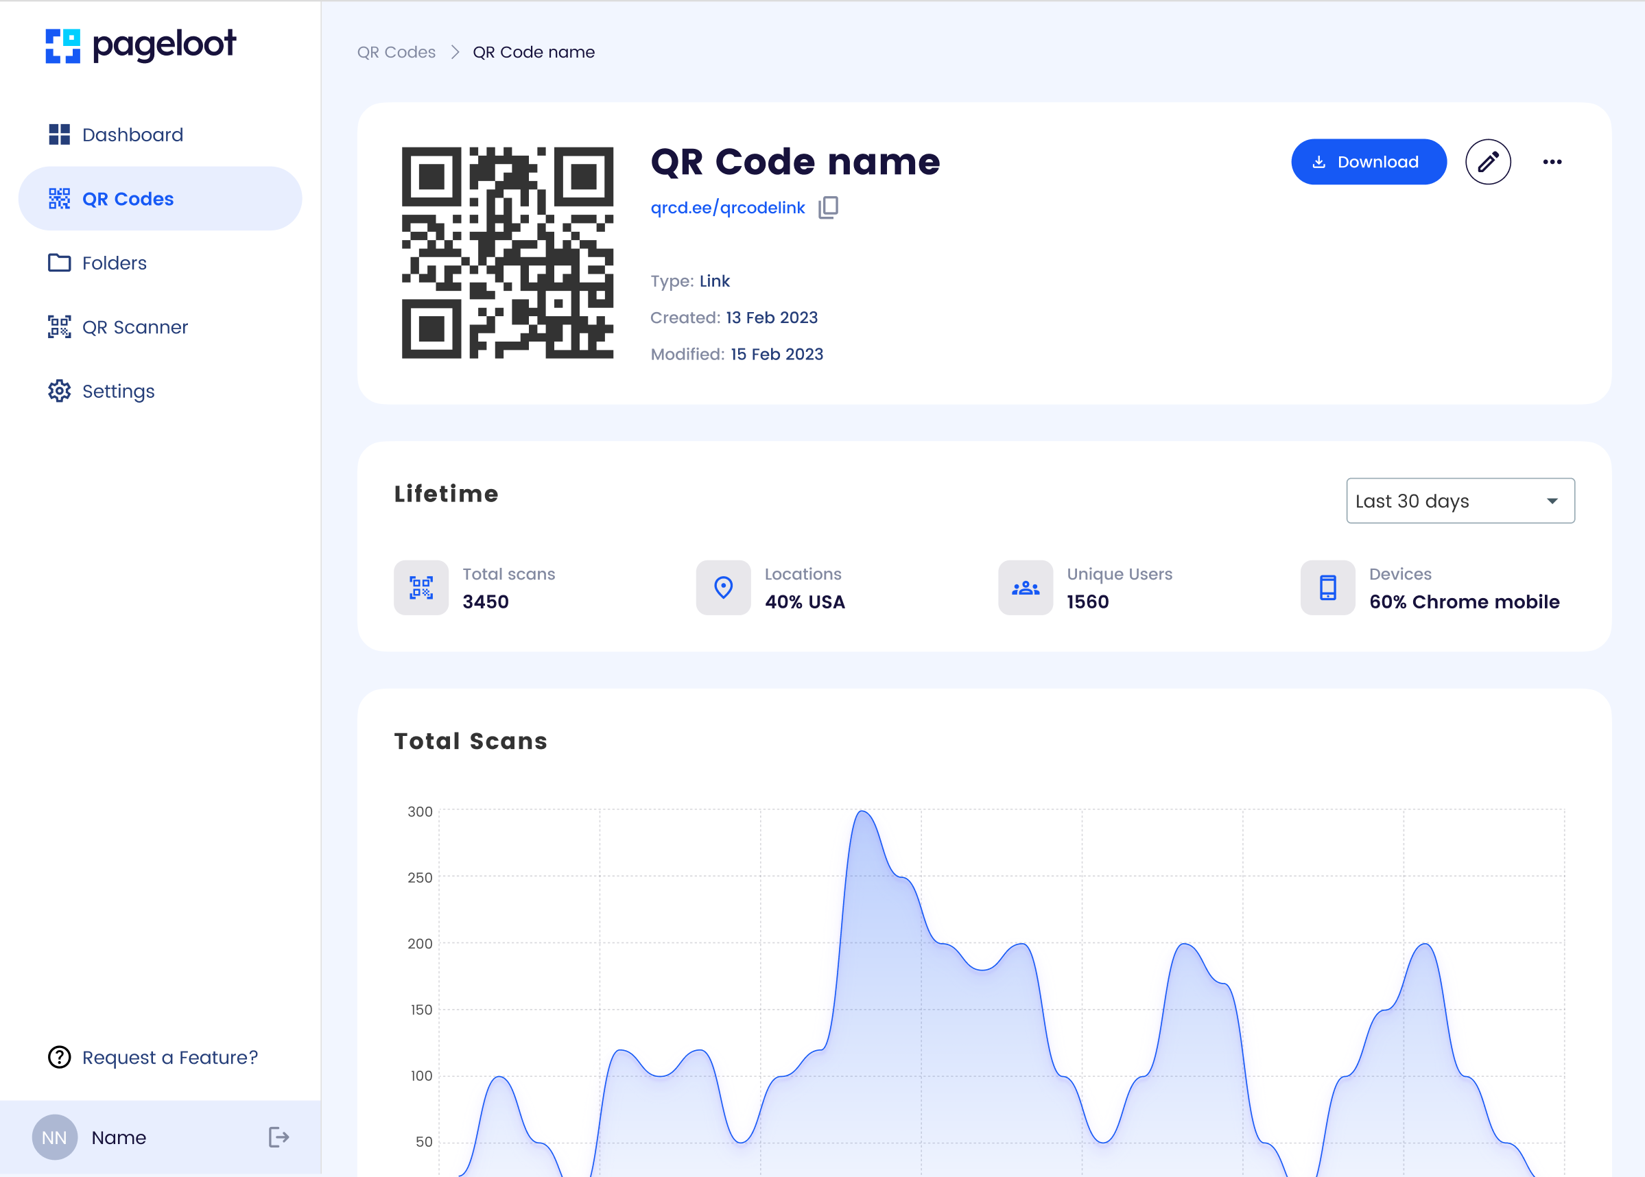Click the 1560 unique users value
Screen dimensions: 1645x1177
1088,602
